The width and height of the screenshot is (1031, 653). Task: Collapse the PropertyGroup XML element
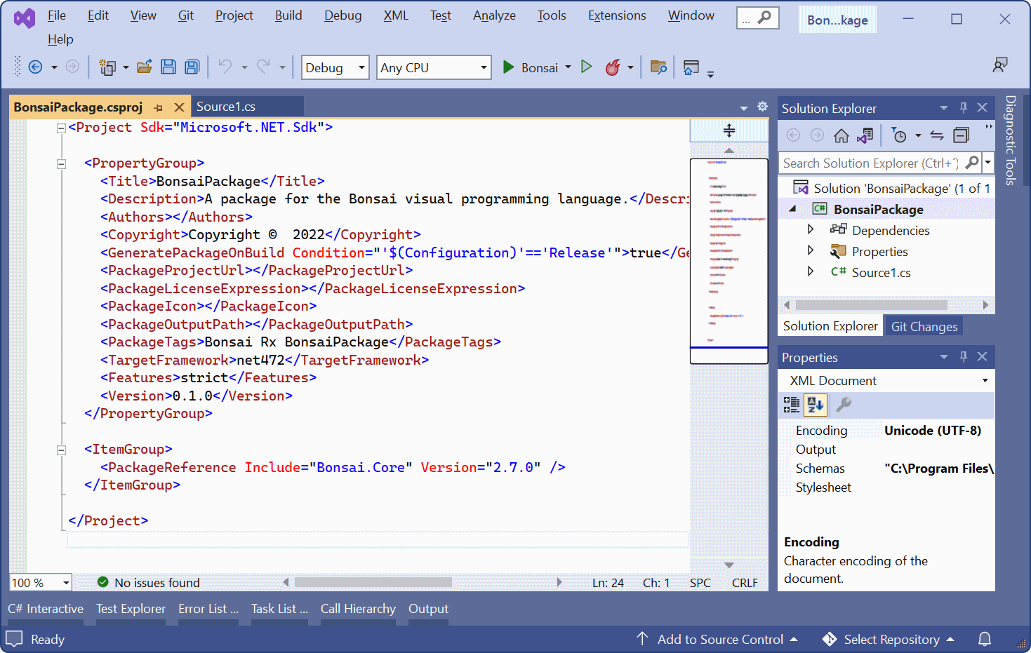click(61, 163)
